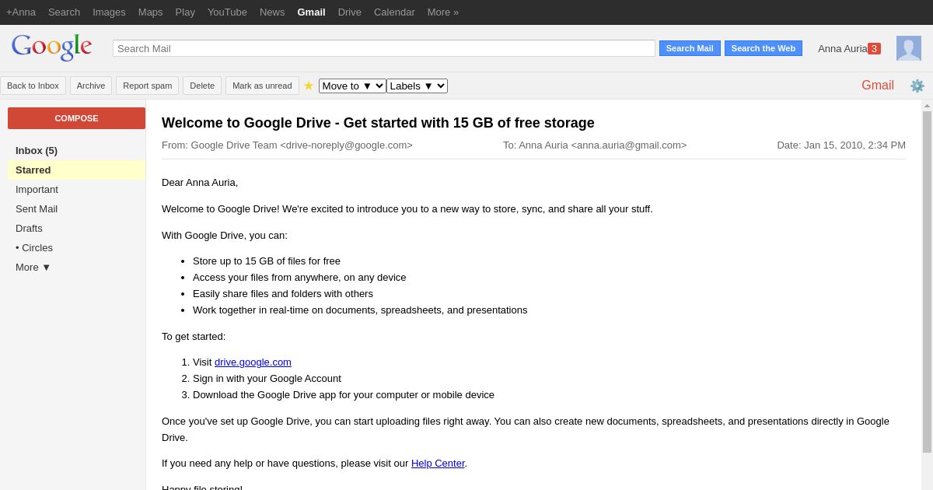The height and width of the screenshot is (490, 933).
Task: Open the More » menu in top bar
Action: [x=442, y=12]
